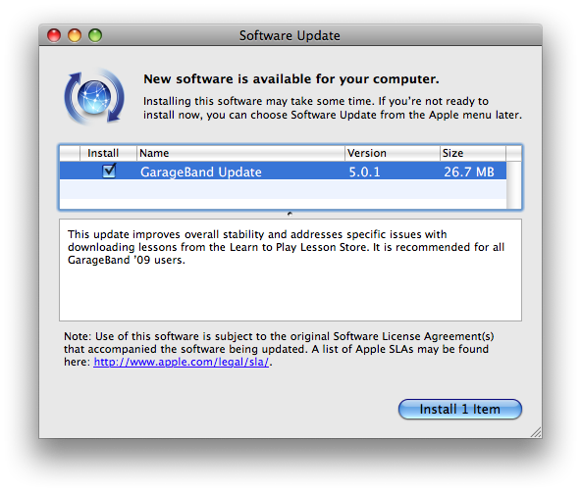Click the update description text area
The height and width of the screenshot is (492, 581).
click(x=290, y=271)
